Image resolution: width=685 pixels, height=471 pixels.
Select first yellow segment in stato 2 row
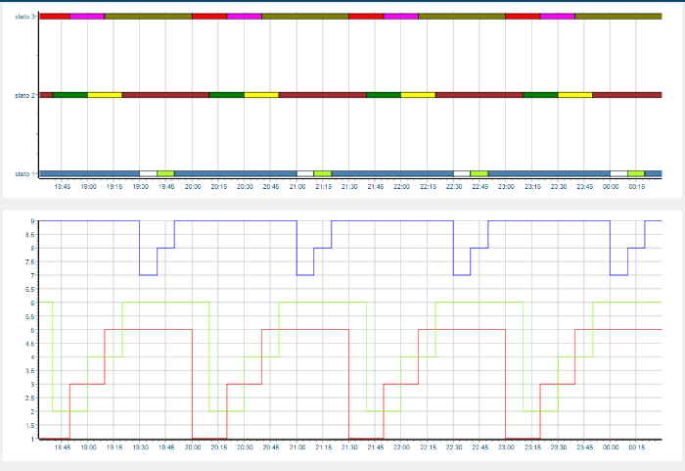click(x=105, y=95)
